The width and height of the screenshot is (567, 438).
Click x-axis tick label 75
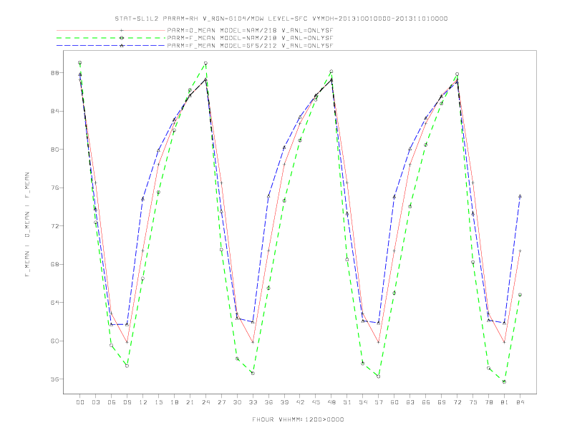[x=473, y=402]
